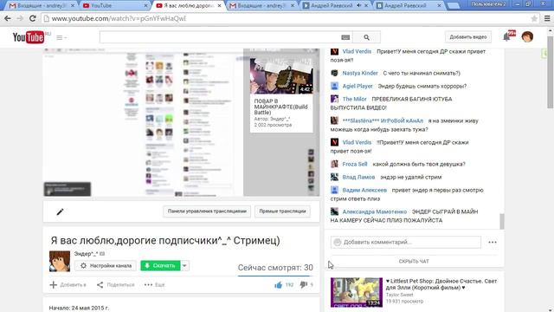Open Littlest Pet Shop video thumbnail
This screenshot has height=312, width=554.
356,292
